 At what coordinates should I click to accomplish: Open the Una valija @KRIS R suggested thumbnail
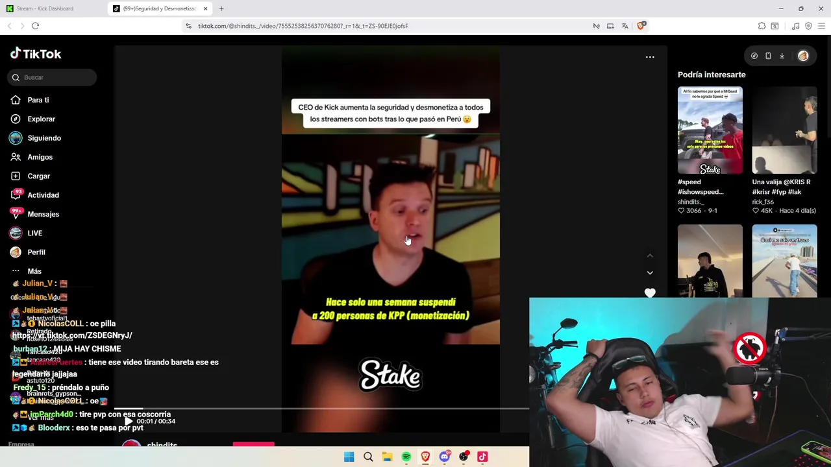click(x=784, y=130)
